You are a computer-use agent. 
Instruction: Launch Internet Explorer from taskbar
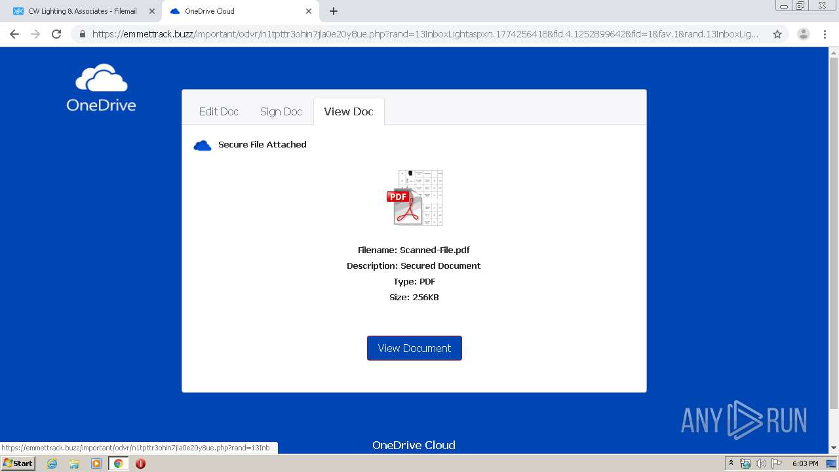[x=52, y=463]
